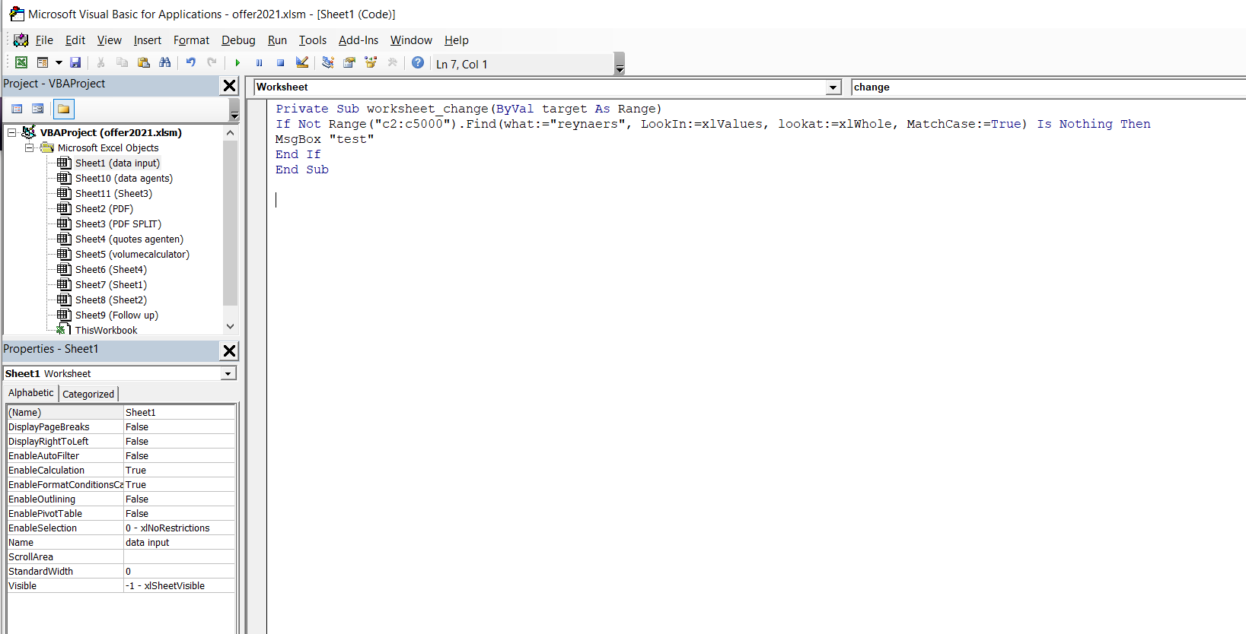Select ThisWorkbook in project tree
The image size is (1246, 634).
click(x=107, y=330)
